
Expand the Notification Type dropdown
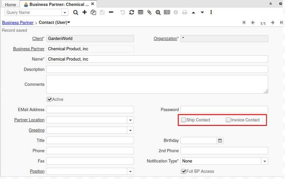point(265,161)
